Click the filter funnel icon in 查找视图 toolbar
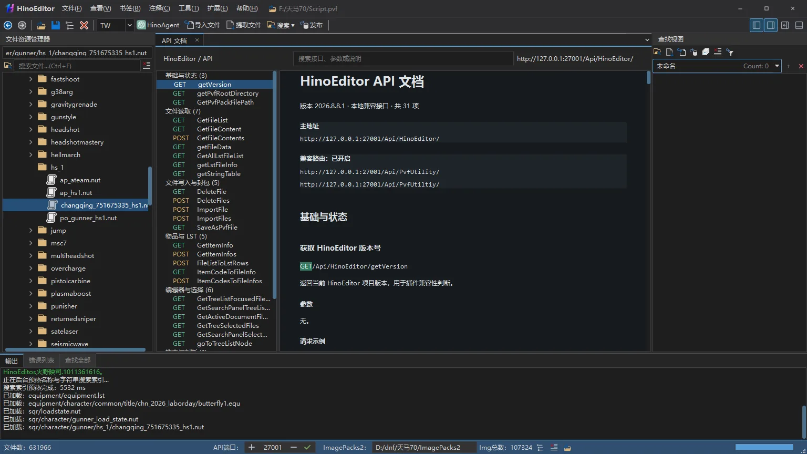The height and width of the screenshot is (454, 807). (x=730, y=52)
